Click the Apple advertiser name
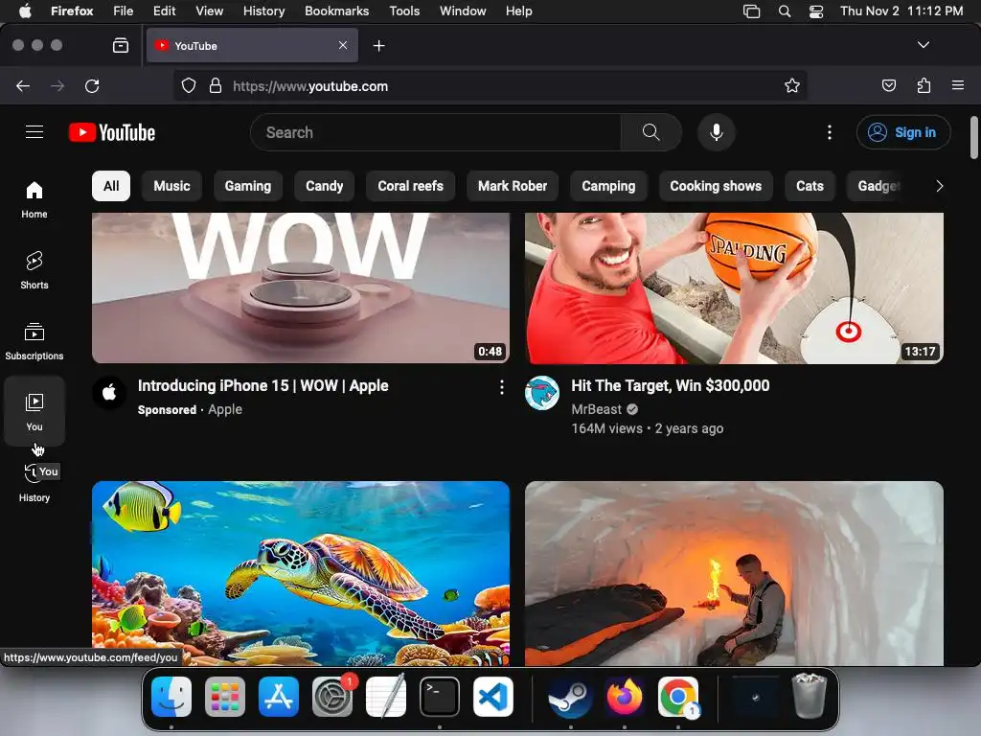The width and height of the screenshot is (981, 736). pos(224,409)
